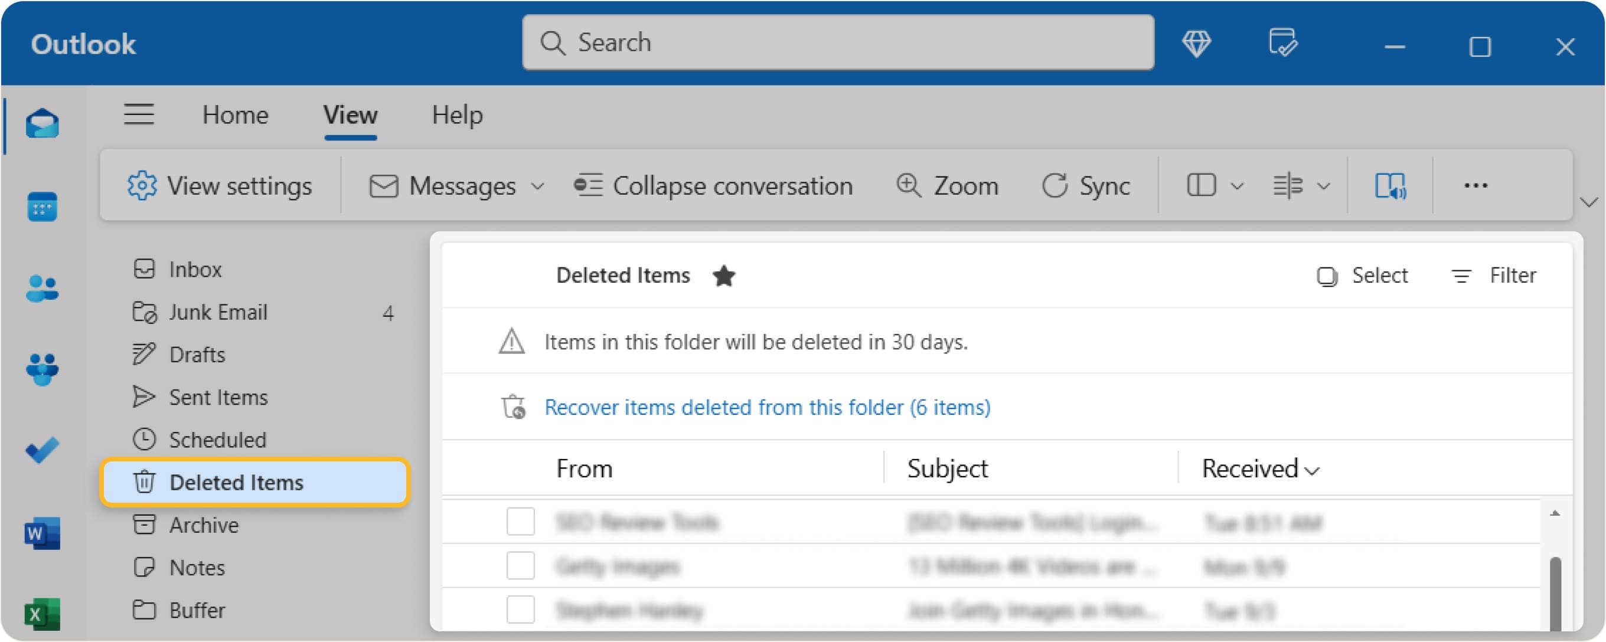Open the Immersive Reader icon

pos(1390,186)
